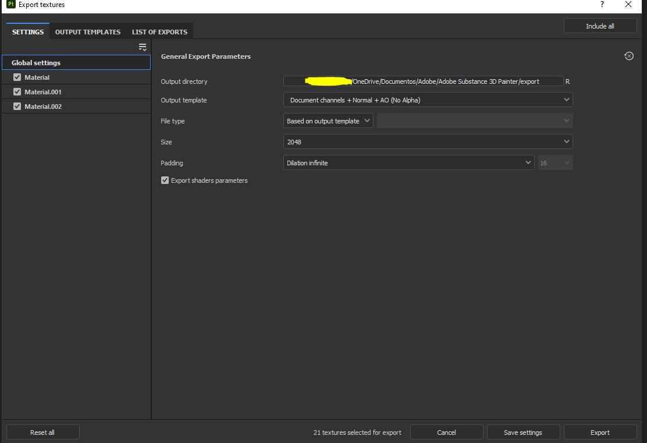Image resolution: width=647 pixels, height=443 pixels.
Task: Save settings with the Save settings button
Action: (x=523, y=432)
